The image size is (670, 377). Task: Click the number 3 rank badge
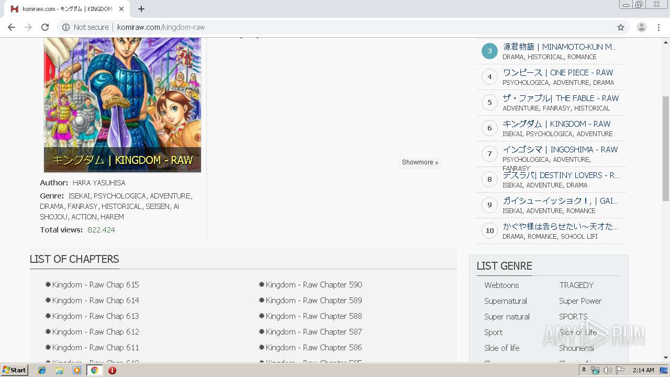(x=489, y=51)
